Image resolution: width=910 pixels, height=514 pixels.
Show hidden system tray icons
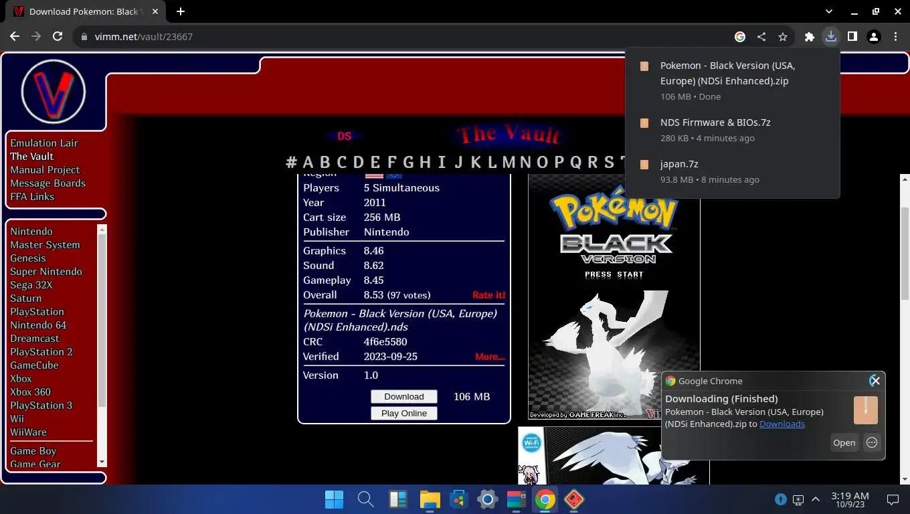(x=816, y=499)
